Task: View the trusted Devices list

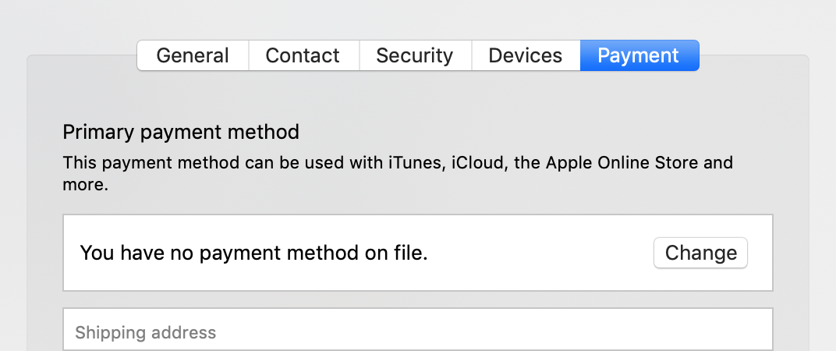Action: point(525,56)
